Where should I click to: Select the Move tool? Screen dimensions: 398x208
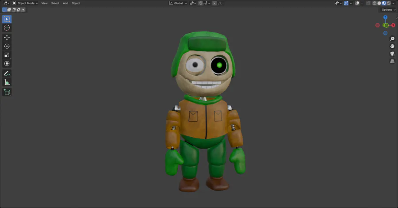pos(7,37)
